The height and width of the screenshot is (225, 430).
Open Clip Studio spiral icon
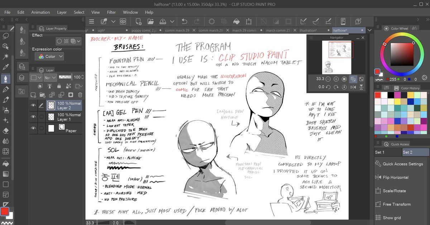123,21
